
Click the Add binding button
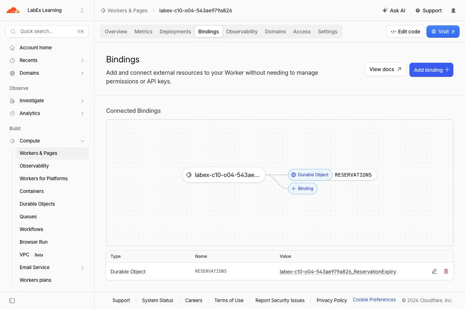pyautogui.click(x=431, y=70)
